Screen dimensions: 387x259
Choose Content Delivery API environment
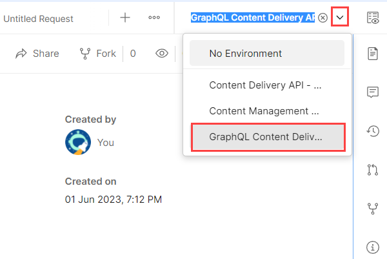coord(267,85)
